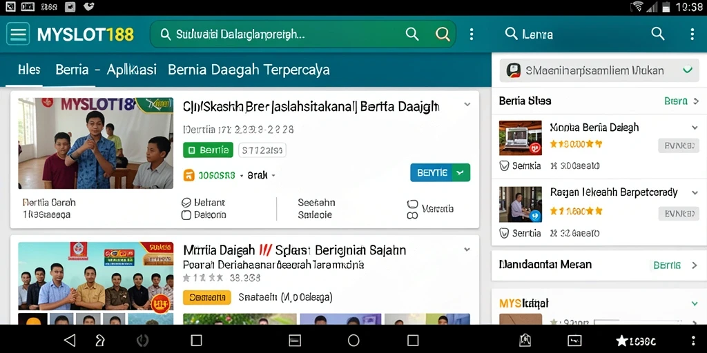Click 'BVN8a' button for 'Raejan Iekeahh Barpetcerady'
Viewport: 707px width, 353px height.
click(679, 214)
